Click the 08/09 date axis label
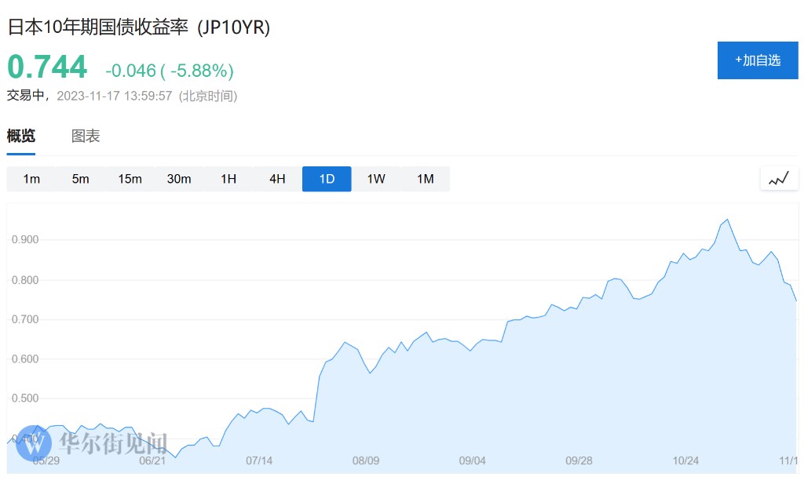Image resolution: width=804 pixels, height=484 pixels. pyautogui.click(x=366, y=460)
